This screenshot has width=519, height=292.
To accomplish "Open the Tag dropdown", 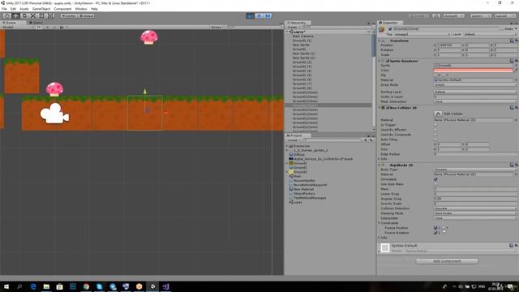I will (422, 34).
